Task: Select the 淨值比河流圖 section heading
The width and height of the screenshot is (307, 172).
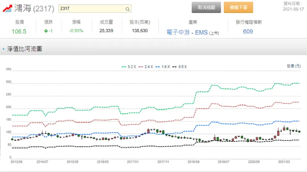Action: (x=24, y=49)
